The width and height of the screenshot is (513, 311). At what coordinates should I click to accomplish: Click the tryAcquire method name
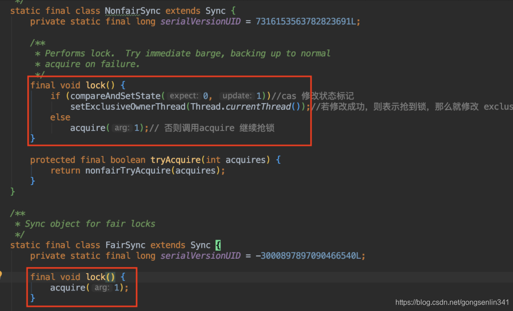click(176, 160)
